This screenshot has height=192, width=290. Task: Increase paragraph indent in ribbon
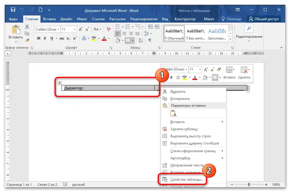[157, 27]
